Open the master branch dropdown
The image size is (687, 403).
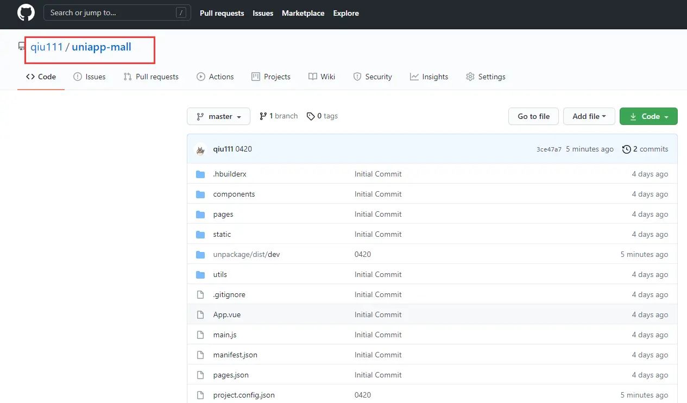[218, 116]
